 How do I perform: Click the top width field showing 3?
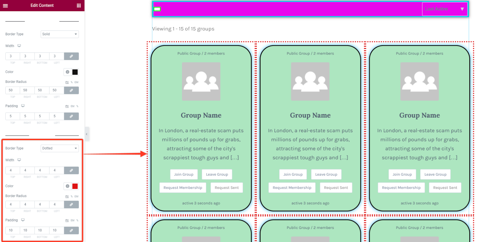[13, 56]
